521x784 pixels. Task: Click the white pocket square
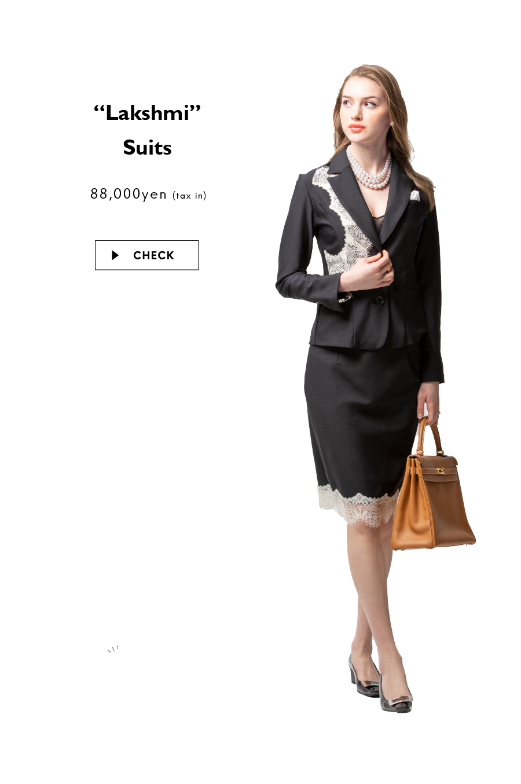click(x=416, y=196)
